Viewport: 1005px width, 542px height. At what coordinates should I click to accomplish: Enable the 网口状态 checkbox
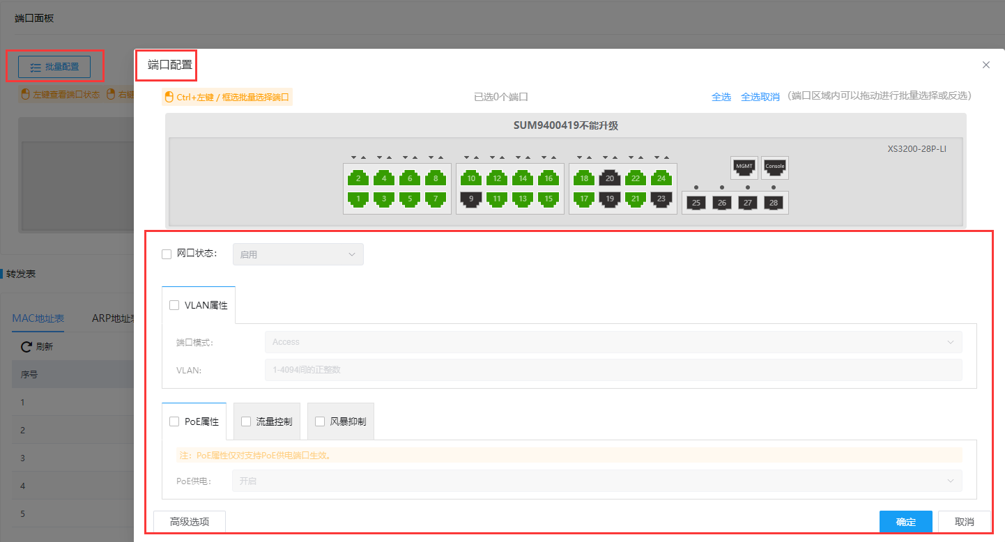pos(167,254)
